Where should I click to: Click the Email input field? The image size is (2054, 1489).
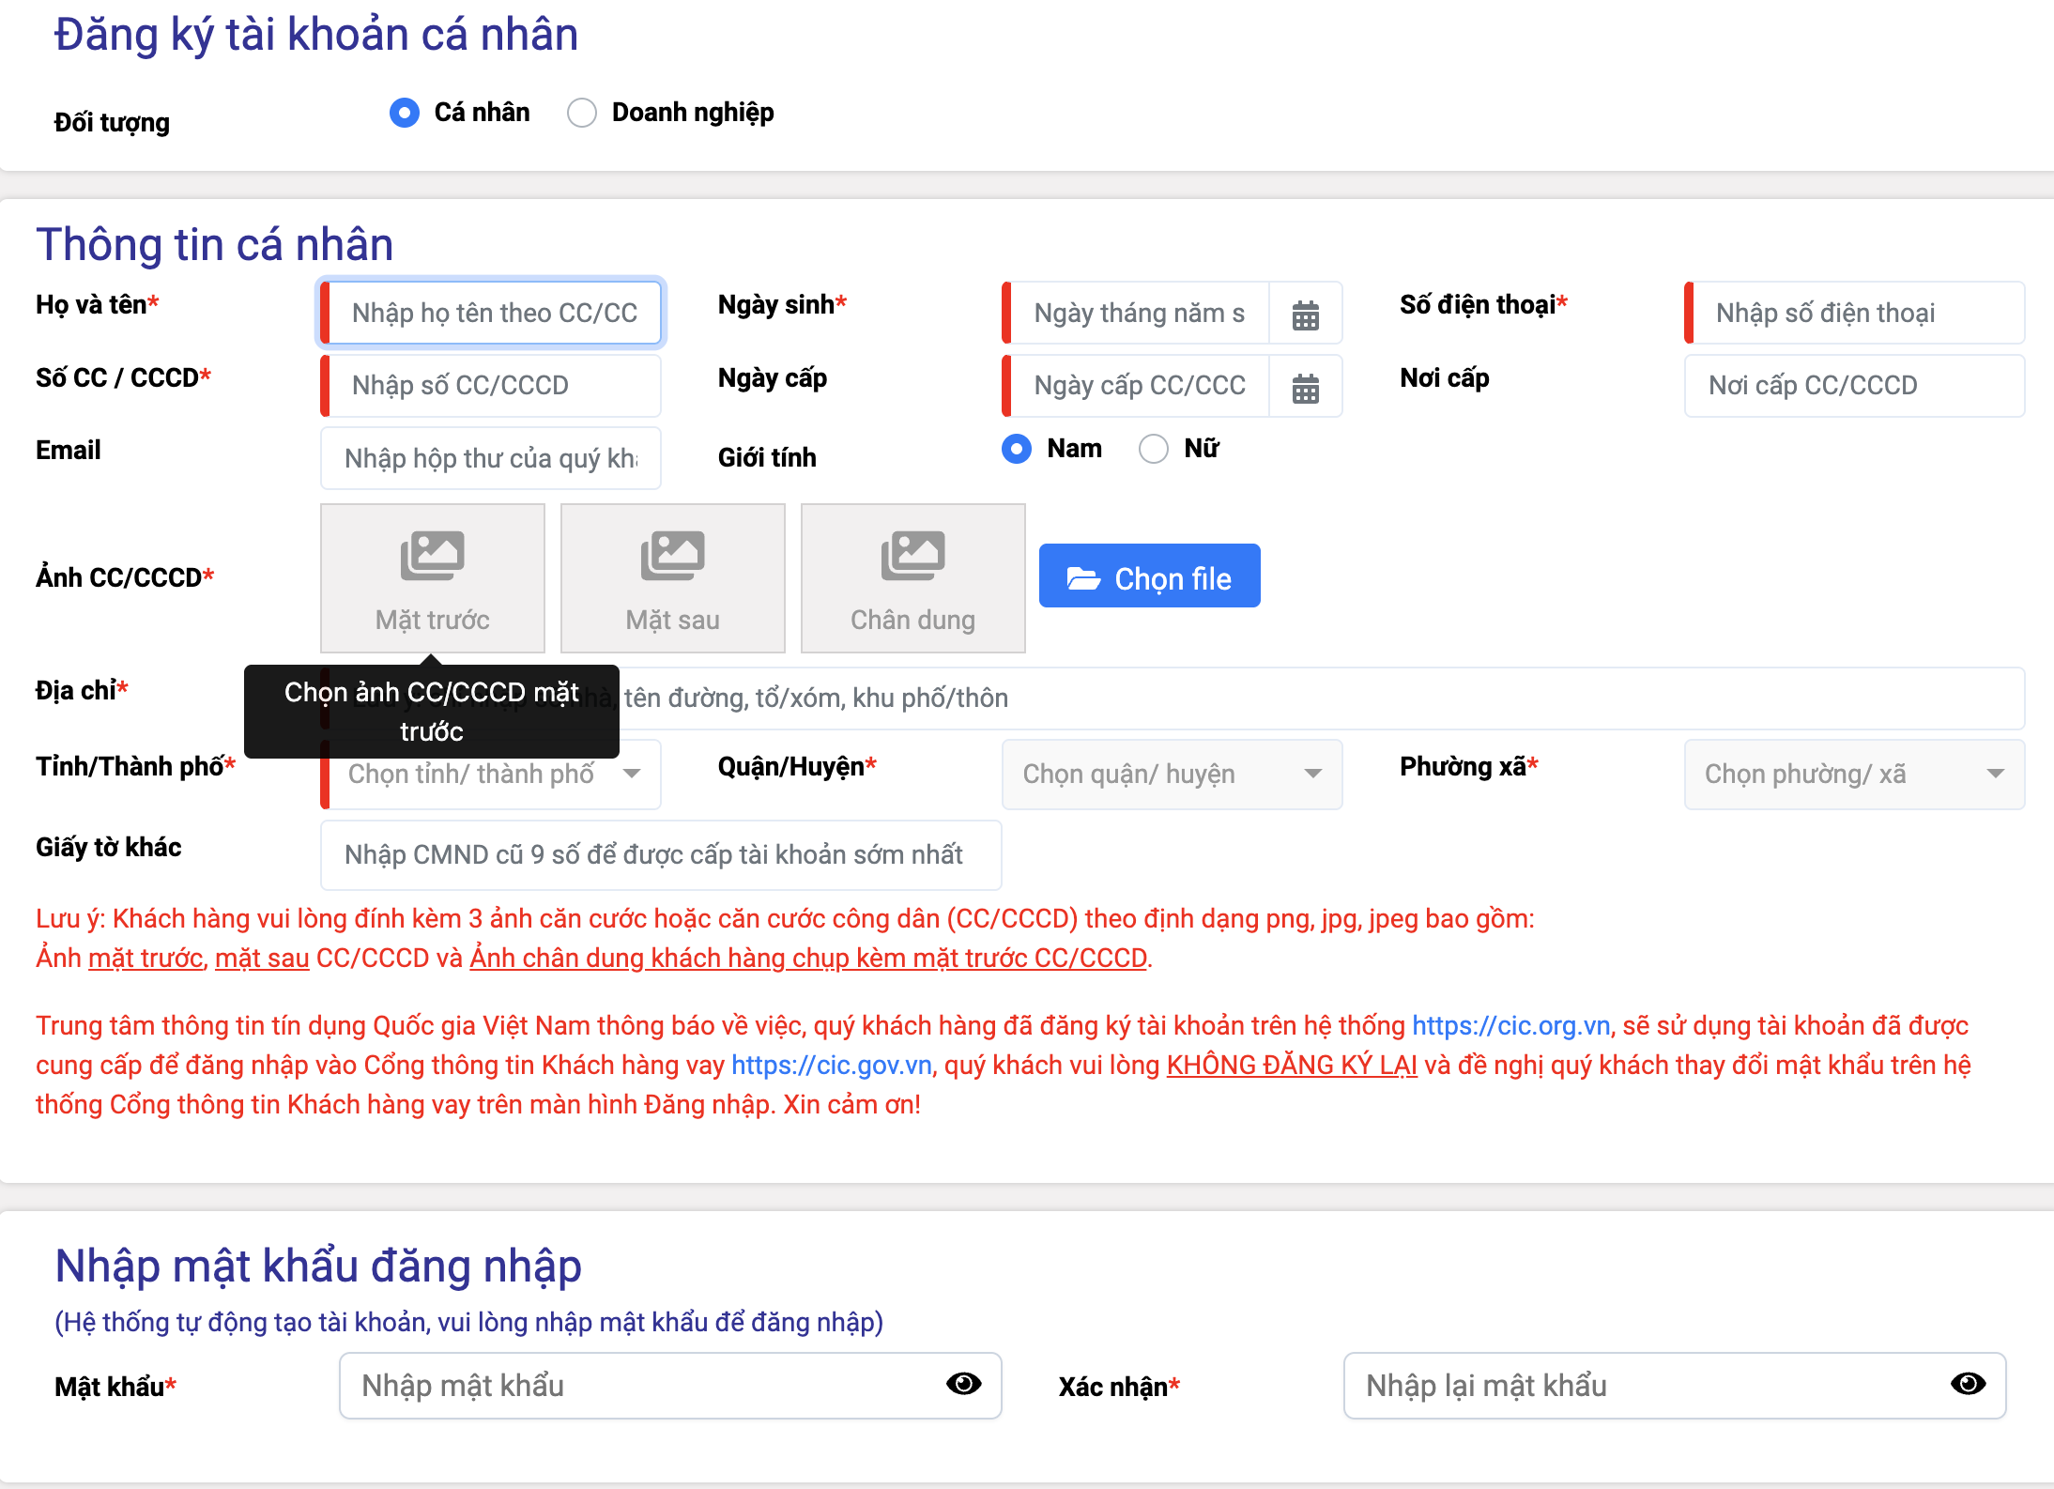coord(491,458)
